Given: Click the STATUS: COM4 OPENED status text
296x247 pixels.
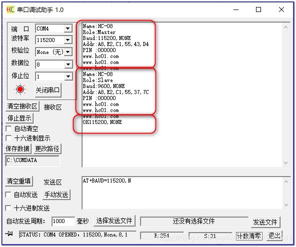Looking at the screenshot, I should tap(77, 234).
